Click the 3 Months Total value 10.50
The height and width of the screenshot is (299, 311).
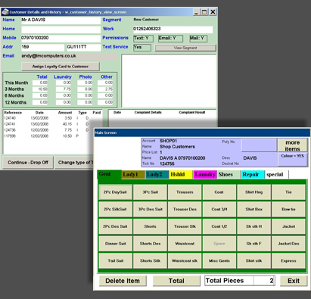[40, 89]
